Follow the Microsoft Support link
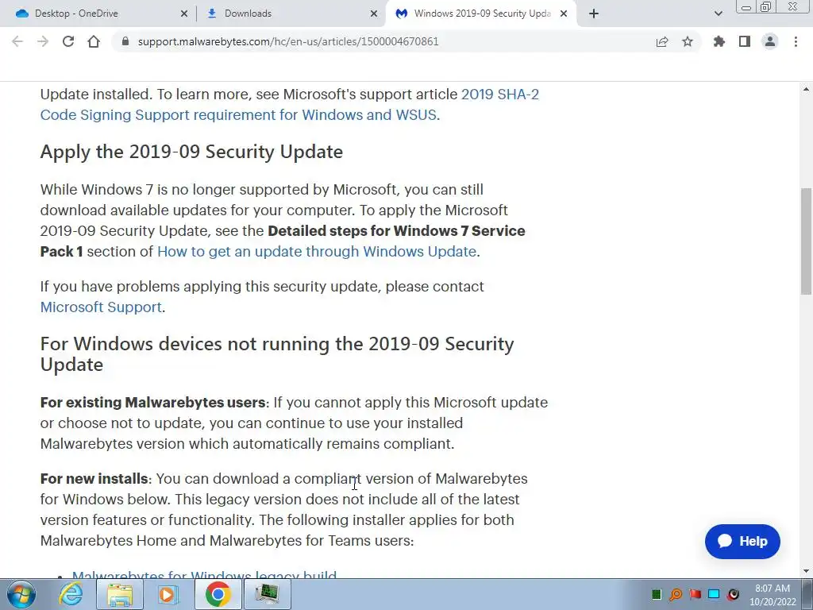Screen dimensions: 813x610 (101, 307)
